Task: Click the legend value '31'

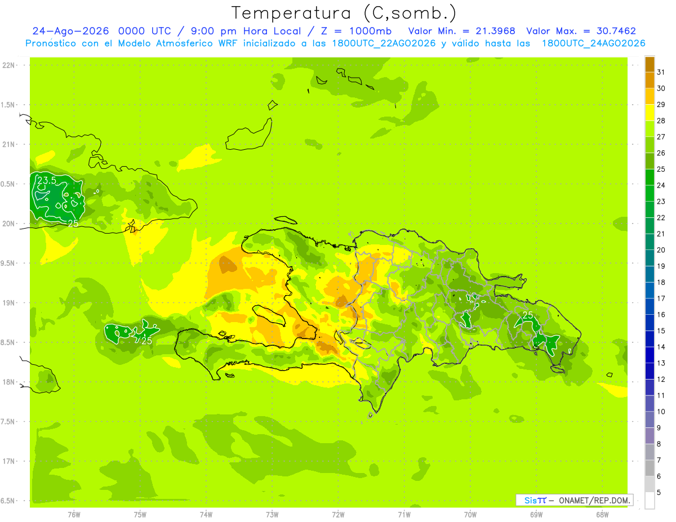Action: pos(661,72)
